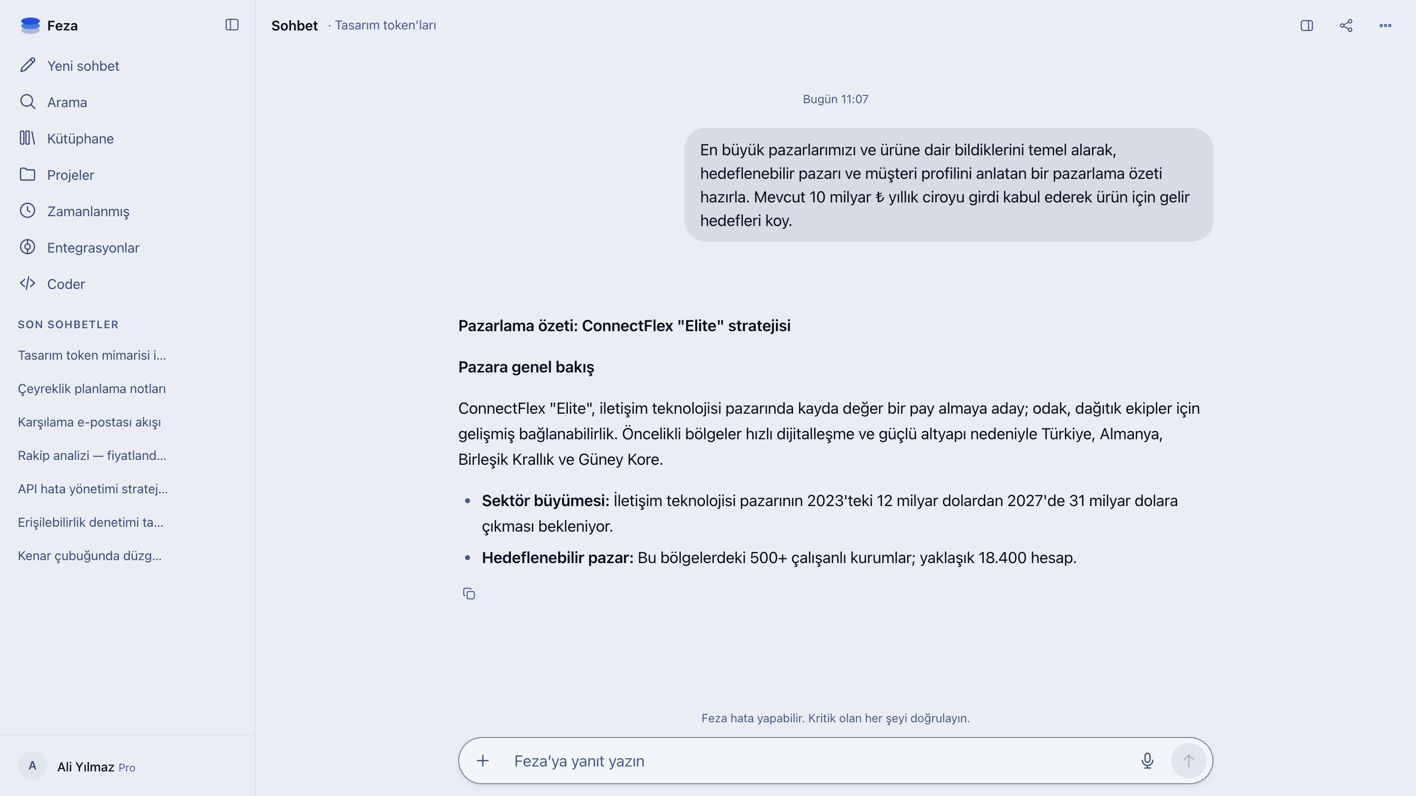Focus the Feza'ya yanıt yazın input field
1416x796 pixels.
pyautogui.click(x=819, y=761)
